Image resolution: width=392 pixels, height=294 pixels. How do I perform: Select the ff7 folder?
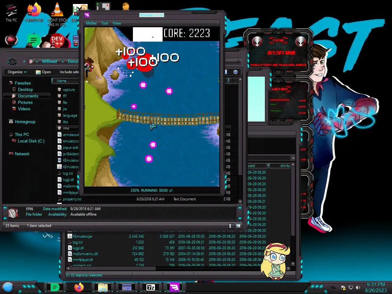click(x=65, y=96)
